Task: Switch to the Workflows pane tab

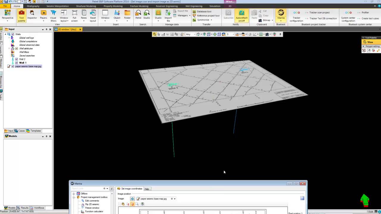Action: (x=37, y=208)
